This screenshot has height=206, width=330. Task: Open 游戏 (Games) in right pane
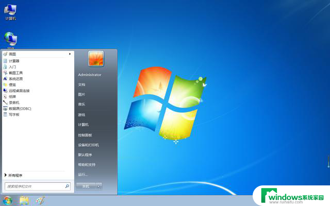pyautogui.click(x=81, y=115)
